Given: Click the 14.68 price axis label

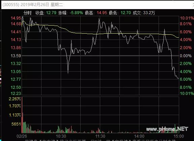Looking at the screenshot, I should [16, 24].
